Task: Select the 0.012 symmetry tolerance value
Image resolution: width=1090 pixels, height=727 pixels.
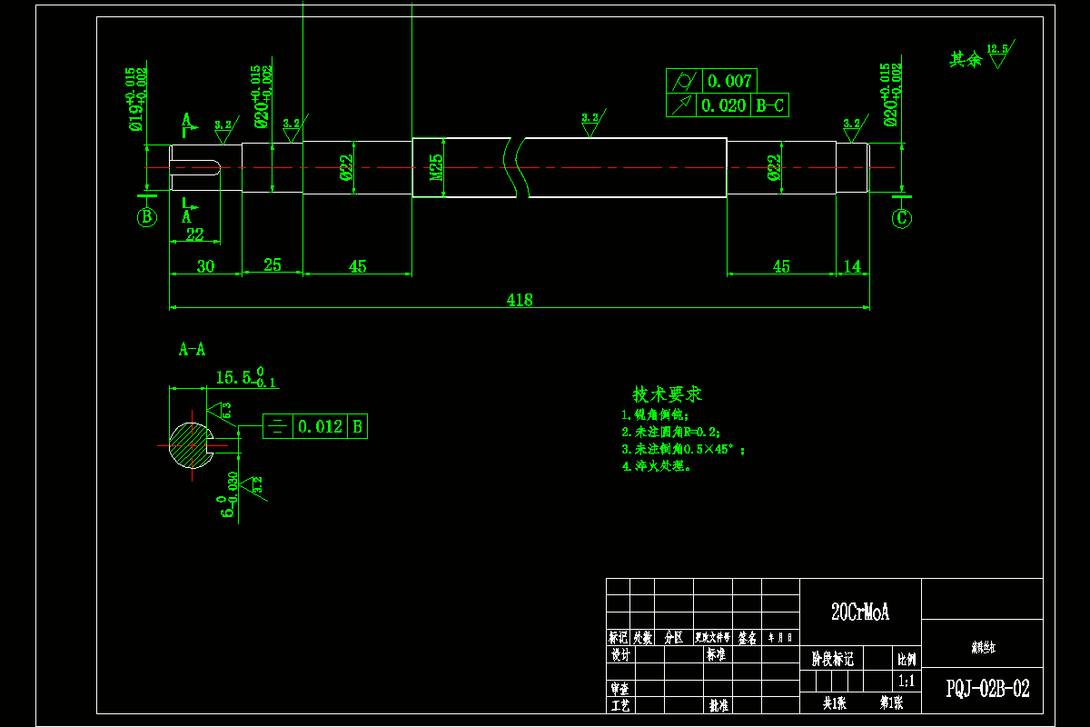Action: [x=321, y=426]
